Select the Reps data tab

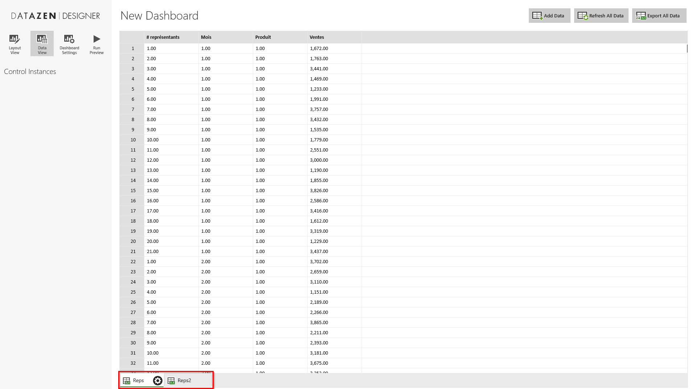point(138,380)
